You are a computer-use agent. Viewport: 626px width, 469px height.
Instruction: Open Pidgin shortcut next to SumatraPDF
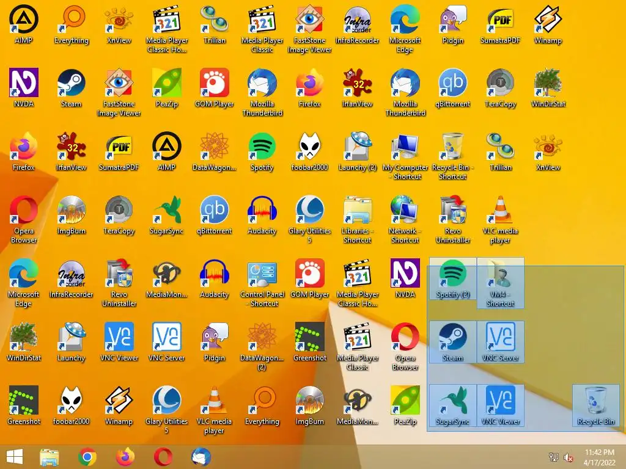(453, 26)
